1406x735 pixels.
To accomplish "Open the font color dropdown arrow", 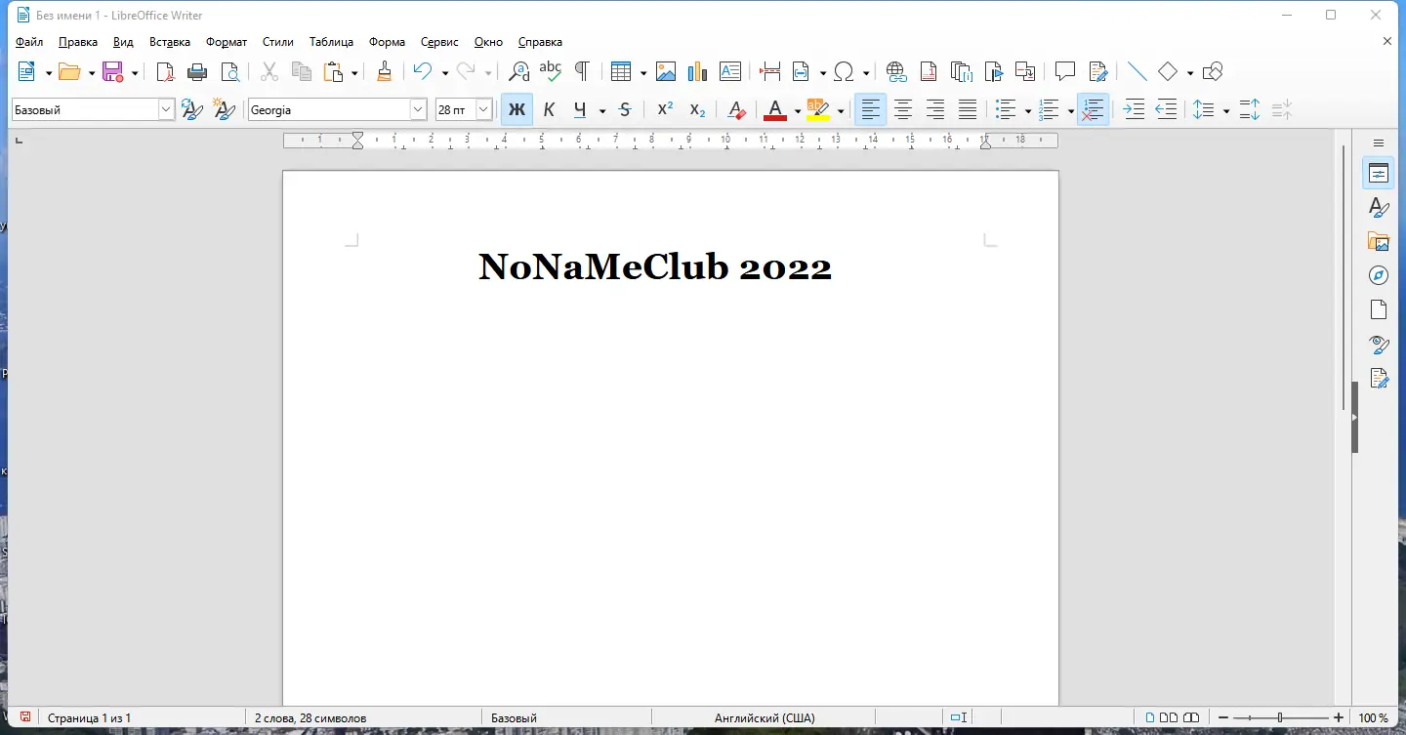I will click(797, 111).
